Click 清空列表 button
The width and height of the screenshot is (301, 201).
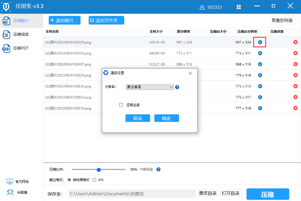click(x=284, y=20)
